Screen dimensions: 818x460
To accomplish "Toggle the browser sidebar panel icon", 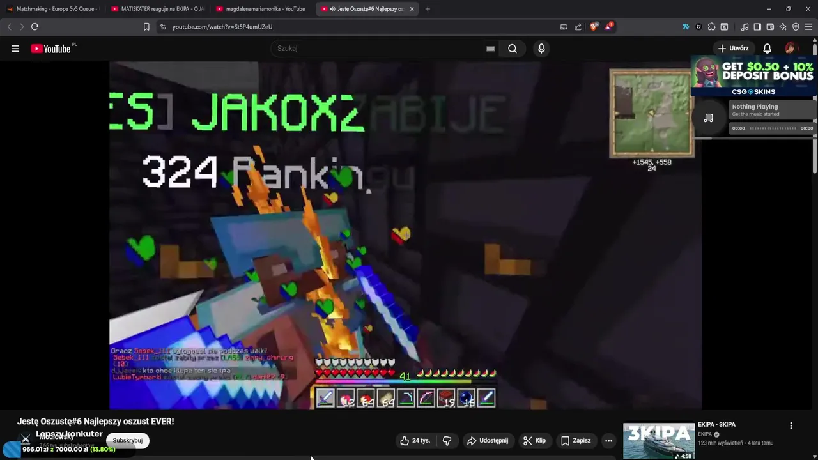I will coord(757,27).
